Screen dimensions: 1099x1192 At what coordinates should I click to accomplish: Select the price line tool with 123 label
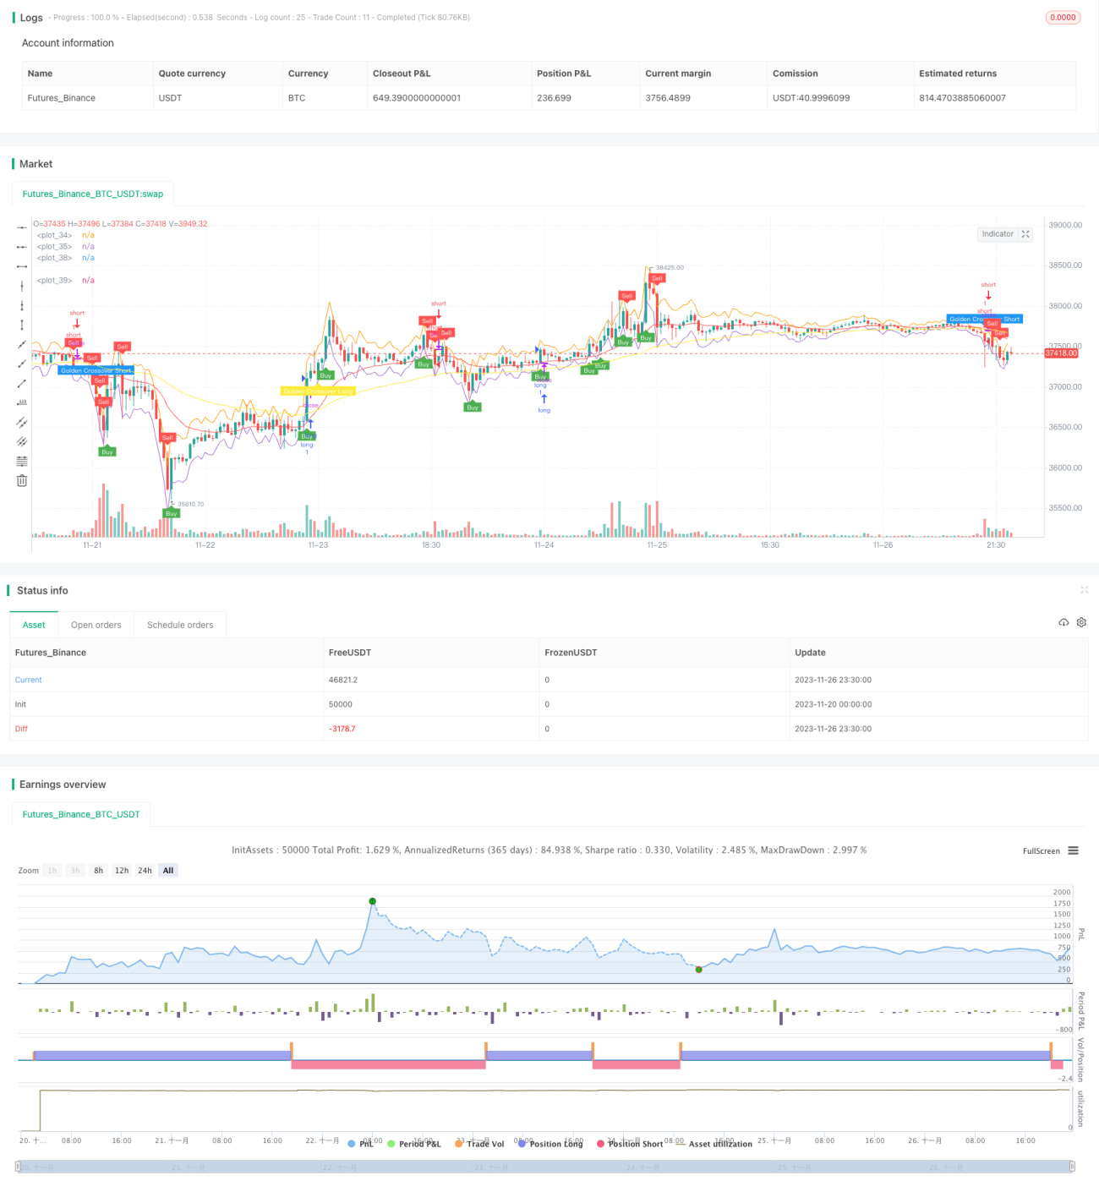click(x=22, y=402)
